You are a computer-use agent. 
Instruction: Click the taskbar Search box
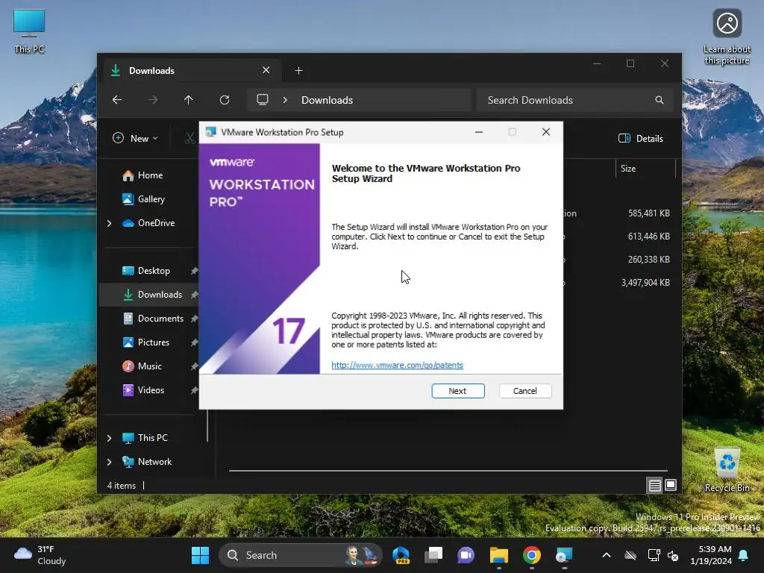tap(301, 555)
